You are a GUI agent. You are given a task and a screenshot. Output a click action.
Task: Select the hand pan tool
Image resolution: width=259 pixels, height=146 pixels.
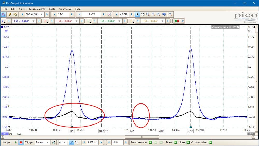click(142, 14)
